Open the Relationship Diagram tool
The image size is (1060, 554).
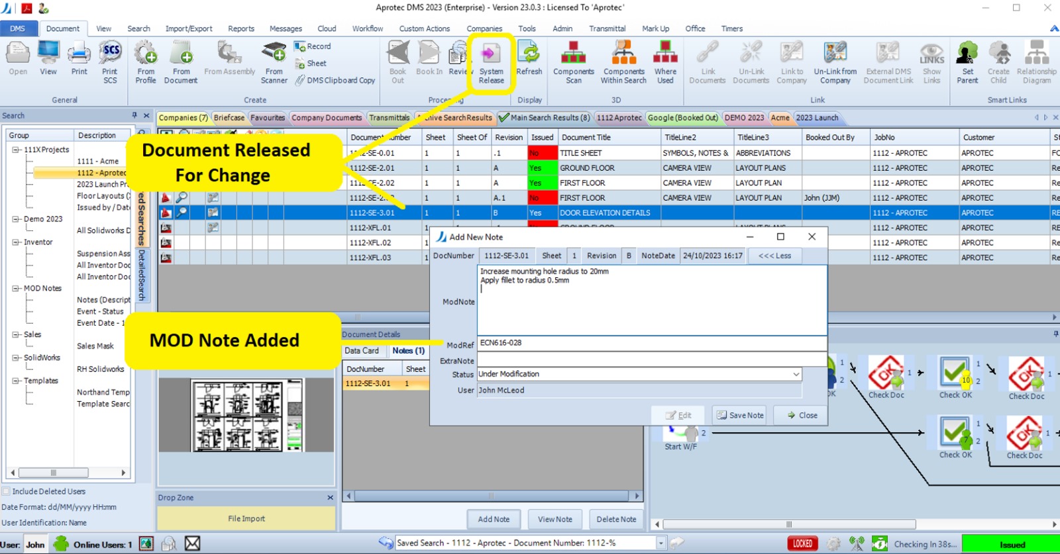(1037, 62)
